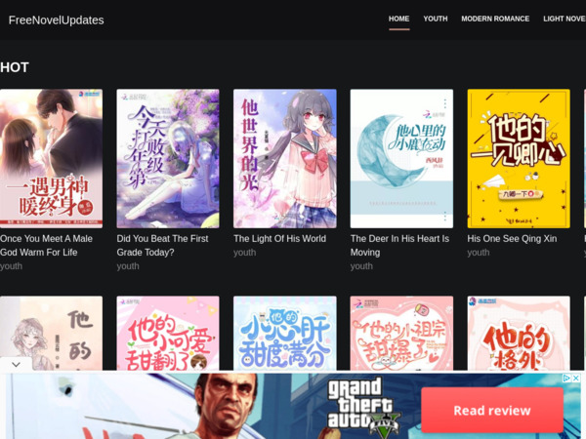
Task: Close the ad with the X icon
Action: [x=576, y=379]
